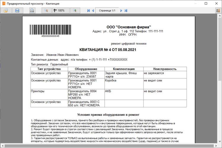
Task: Go to the next page
Action: coord(121,11)
